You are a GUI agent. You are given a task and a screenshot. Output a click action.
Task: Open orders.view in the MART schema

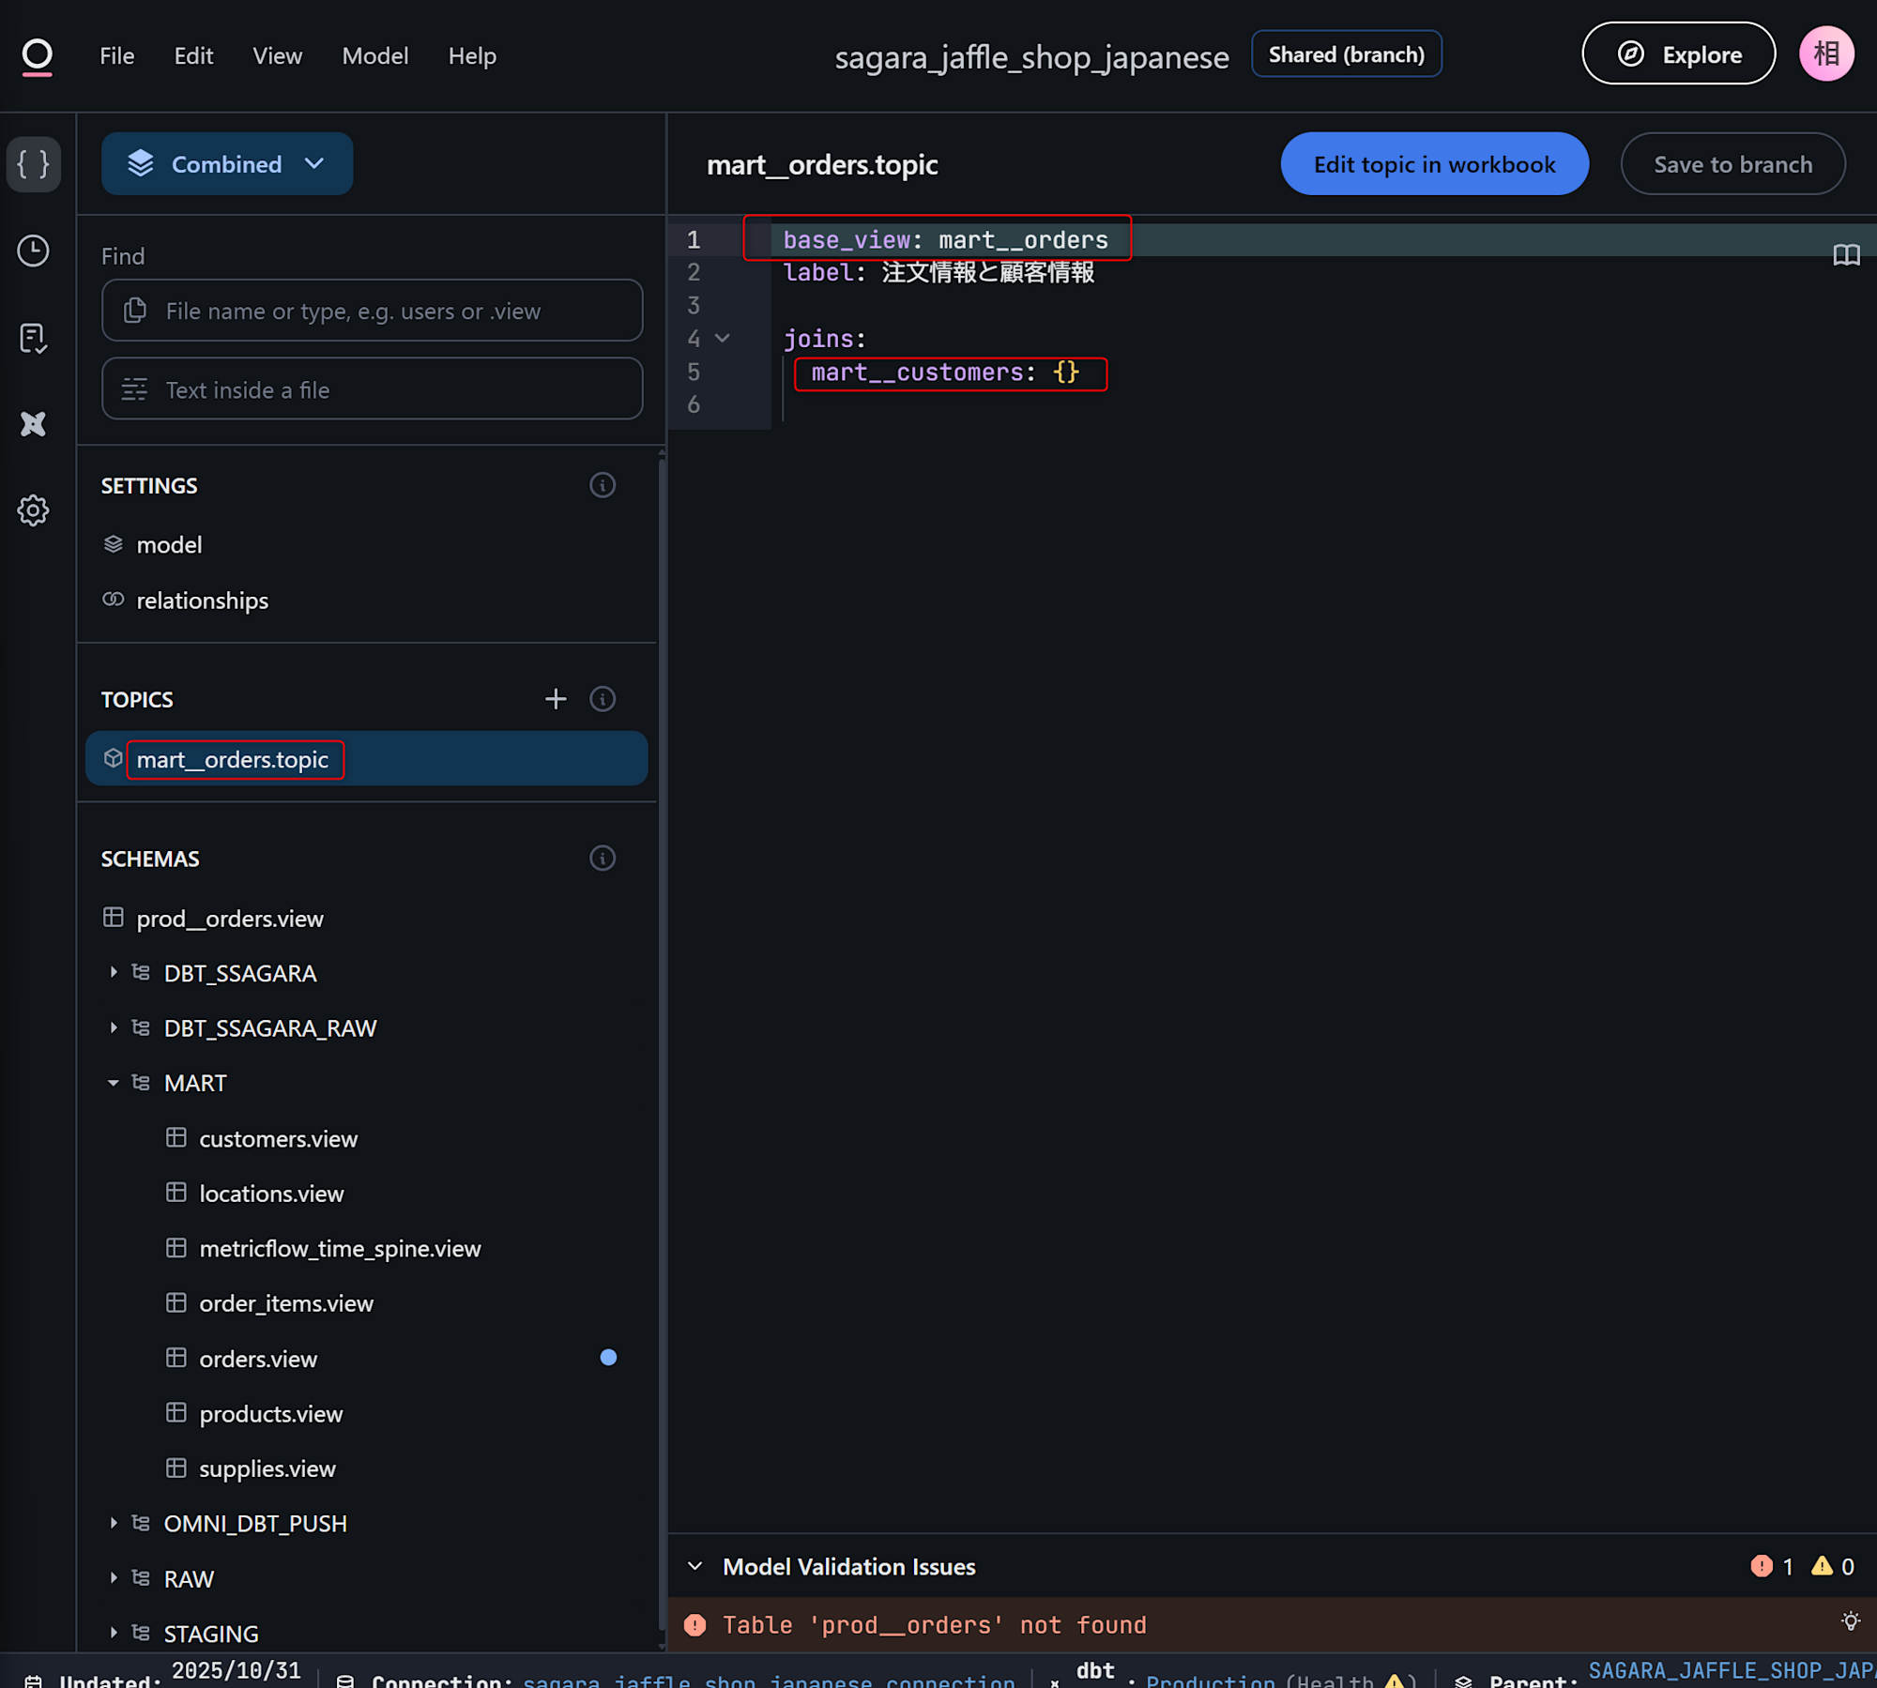click(x=258, y=1359)
